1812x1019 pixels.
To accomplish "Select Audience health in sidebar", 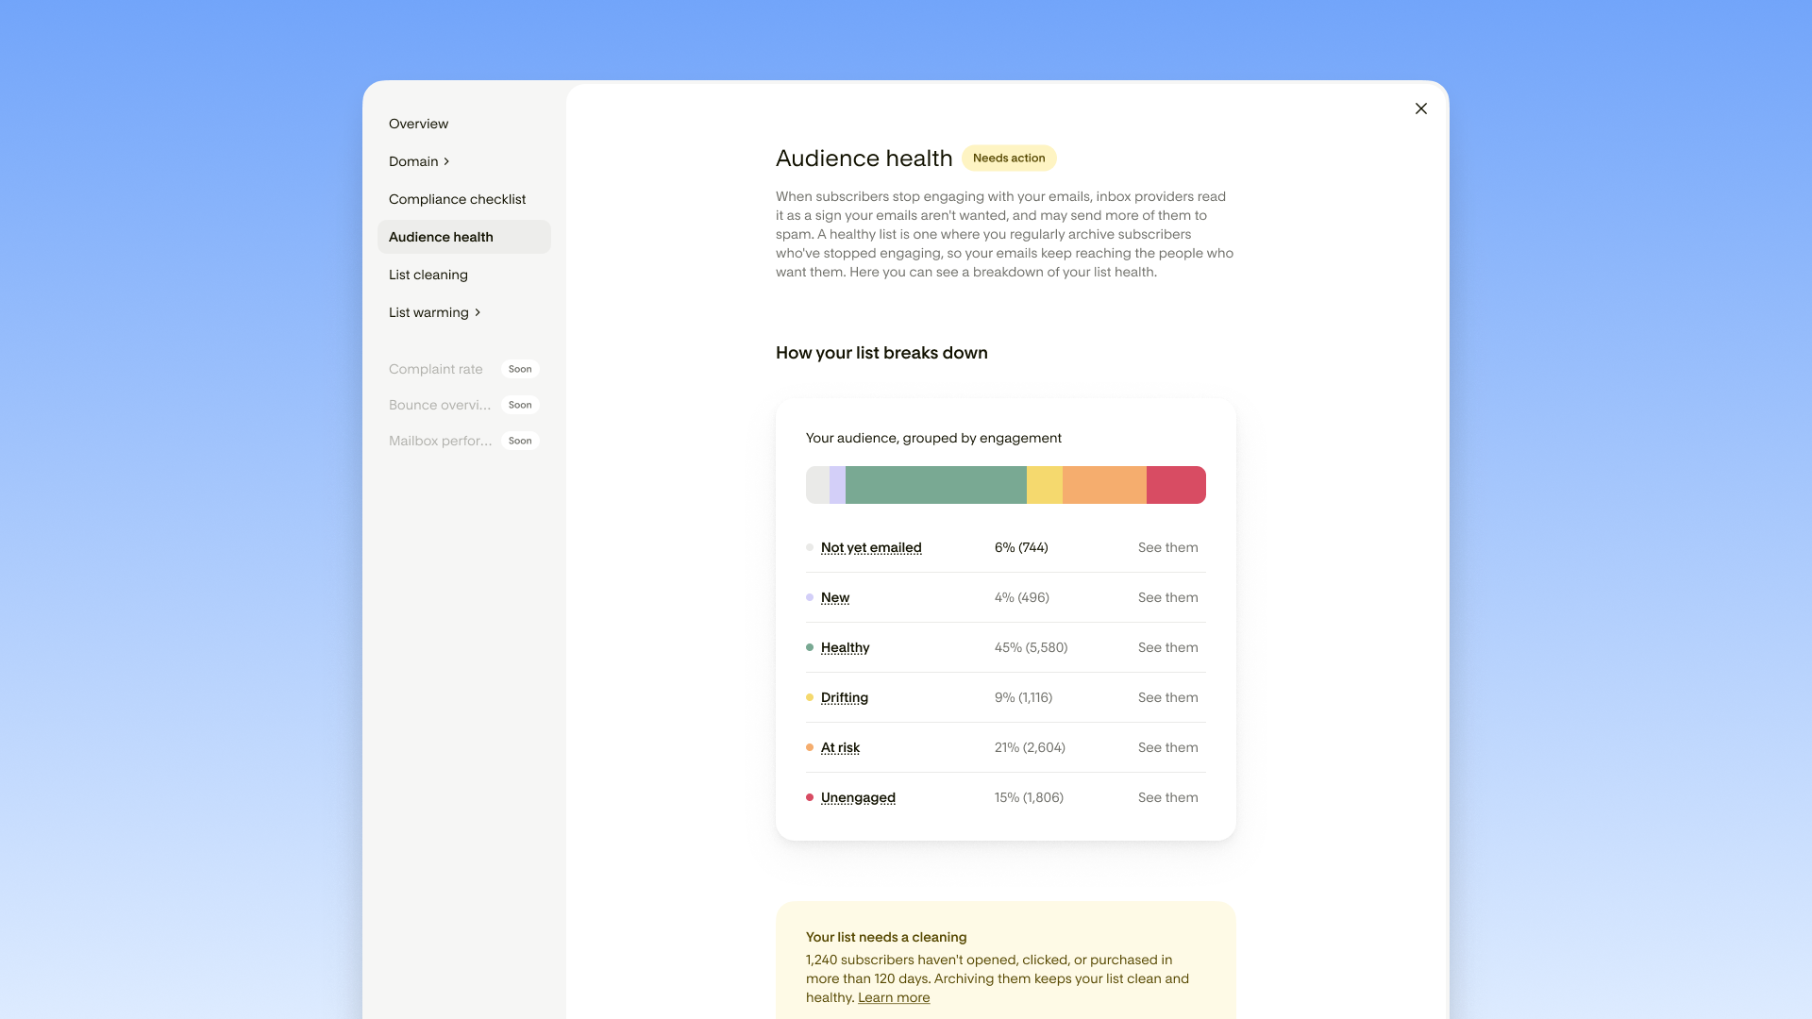I will (463, 237).
